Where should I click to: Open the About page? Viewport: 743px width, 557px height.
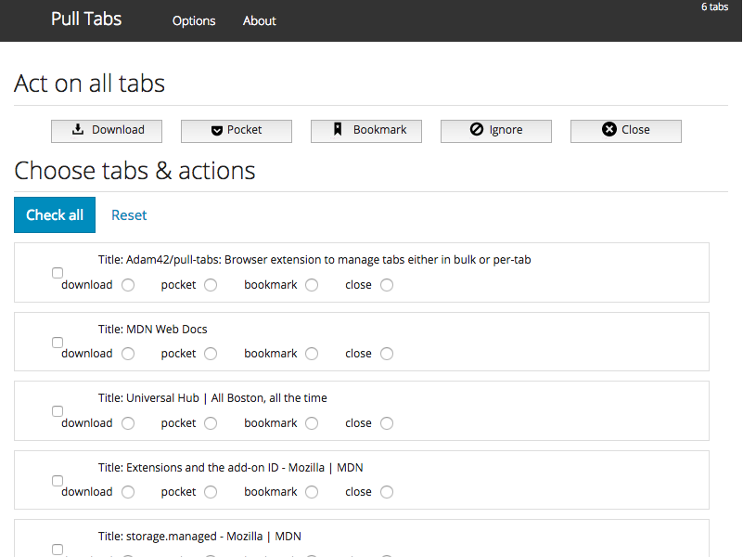[259, 20]
